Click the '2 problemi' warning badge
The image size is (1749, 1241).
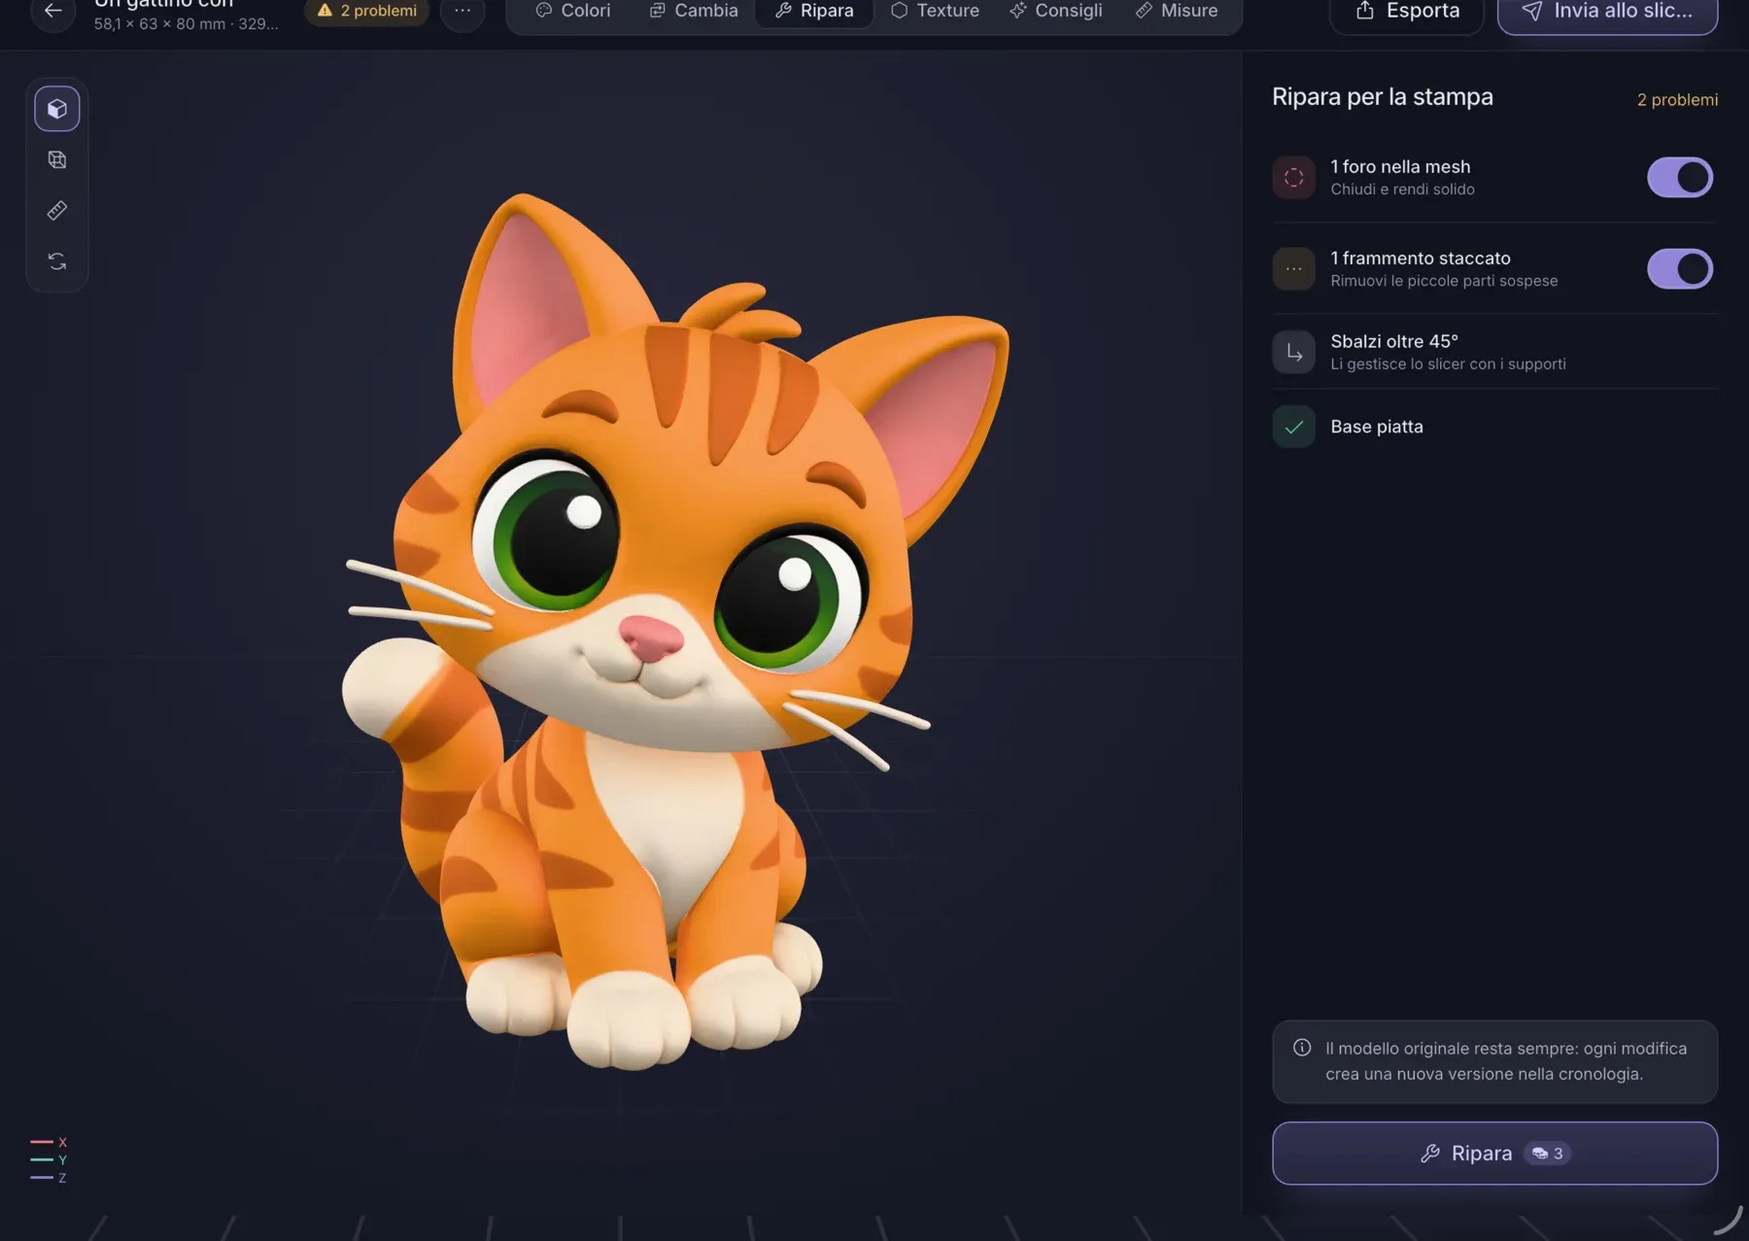pyautogui.click(x=367, y=11)
